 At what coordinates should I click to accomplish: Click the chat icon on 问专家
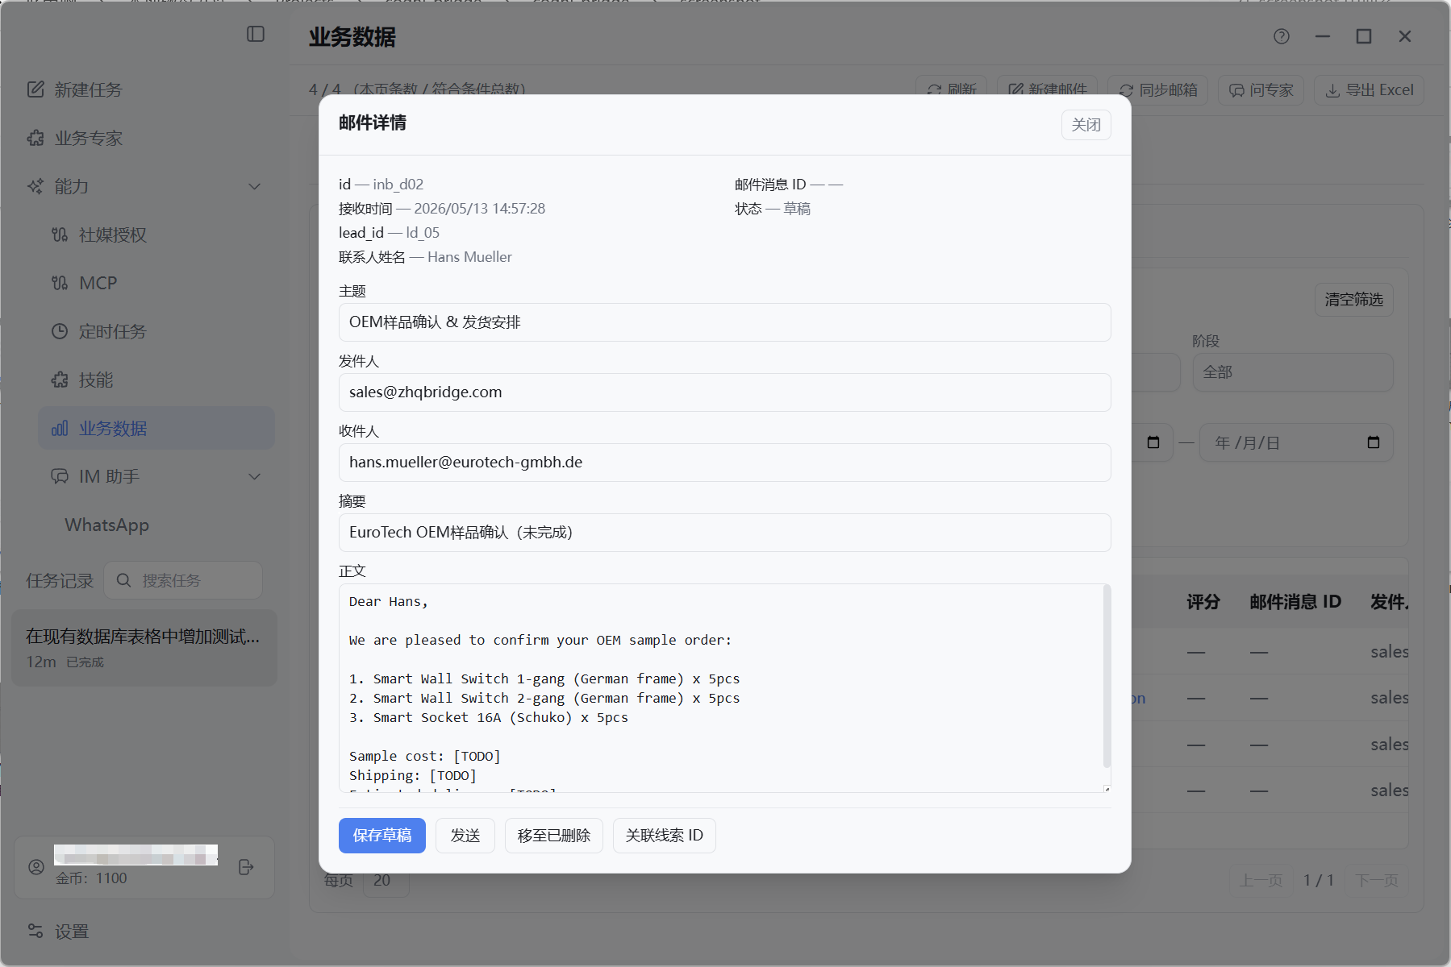[x=1236, y=90]
